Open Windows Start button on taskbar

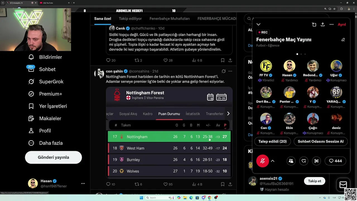tap(141, 198)
